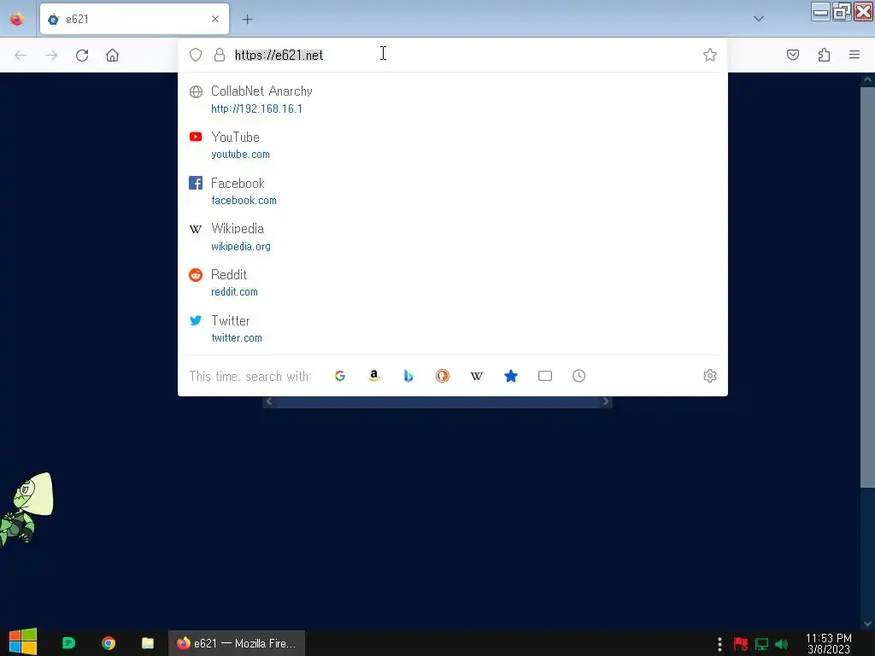This screenshot has height=656, width=875.
Task: Open File Explorer folder on taskbar
Action: coord(147,643)
